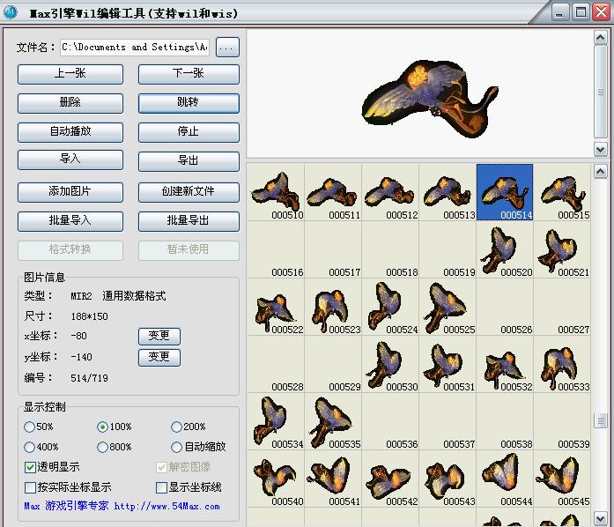This screenshot has width=614, height=527.
Task: Open sprite thumbnail 000544
Action: pos(504,479)
